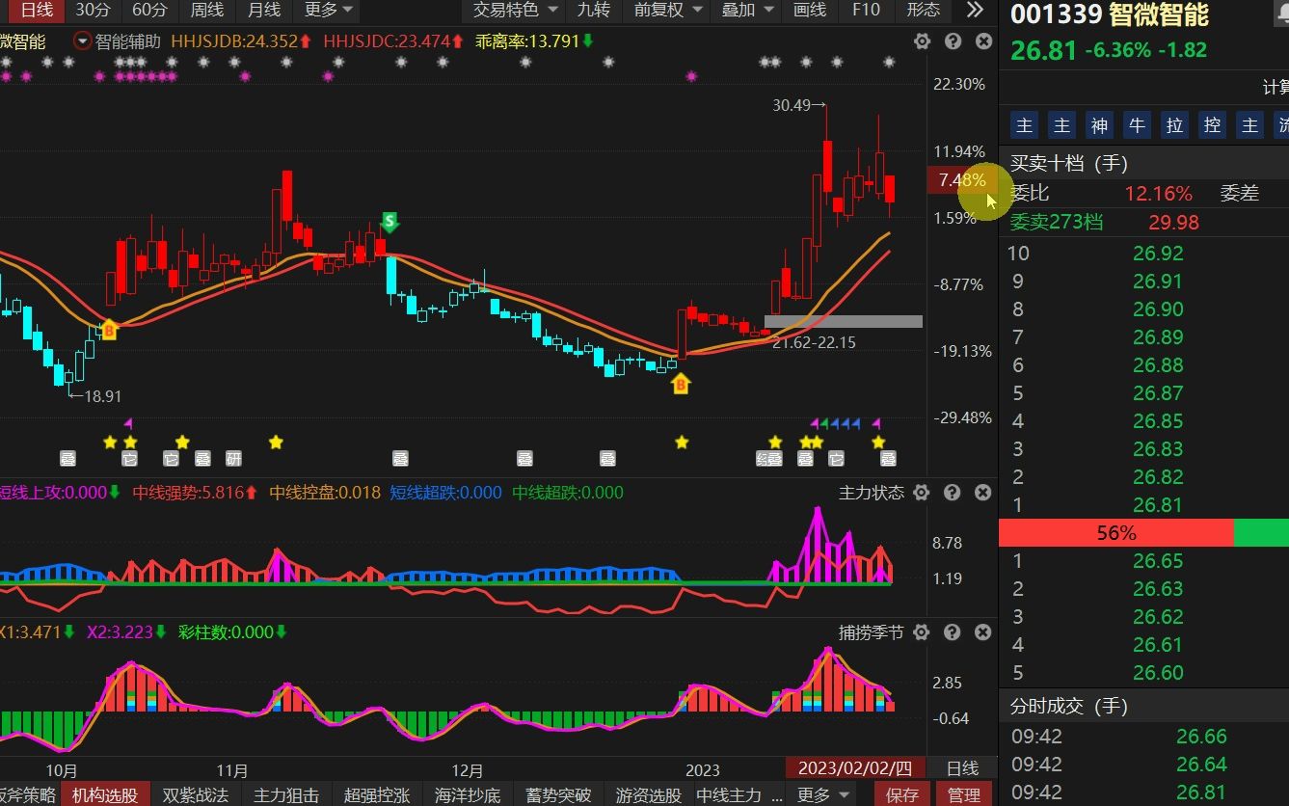Click the 委卖273档 label
This screenshot has height=806, width=1289.
pos(1057,223)
